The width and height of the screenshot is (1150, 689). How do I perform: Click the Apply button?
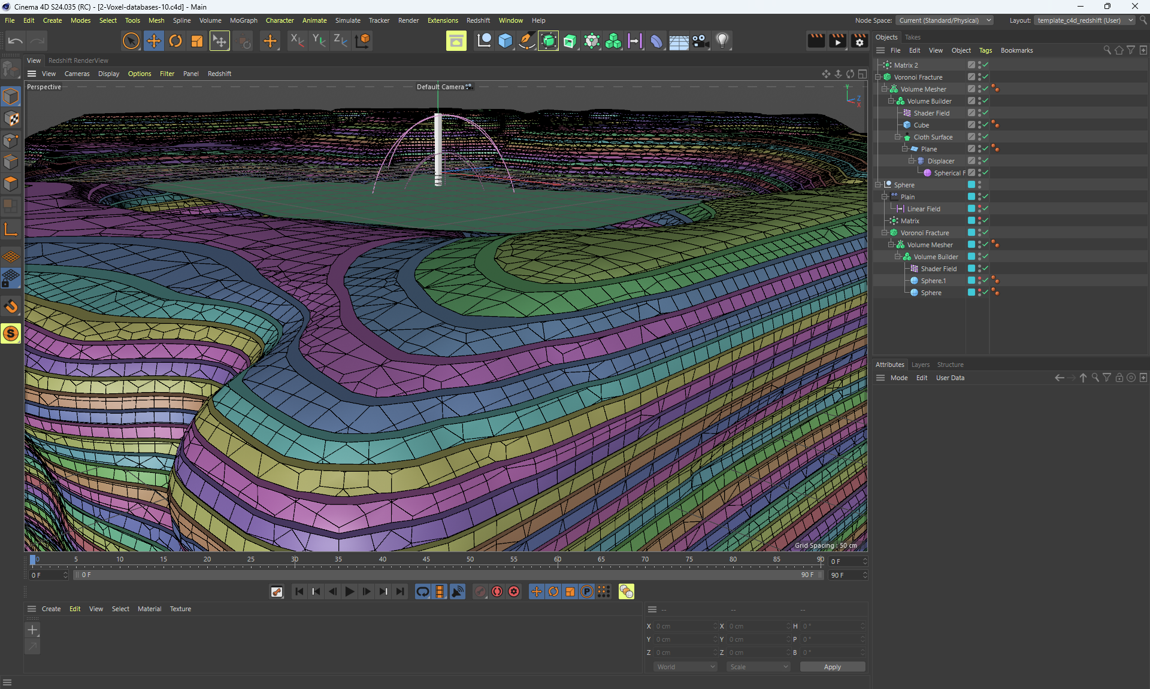[832, 667]
